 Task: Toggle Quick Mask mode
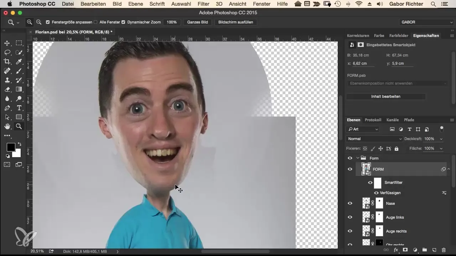(x=7, y=164)
